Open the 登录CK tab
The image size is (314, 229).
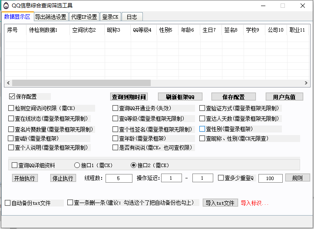pos(110,17)
